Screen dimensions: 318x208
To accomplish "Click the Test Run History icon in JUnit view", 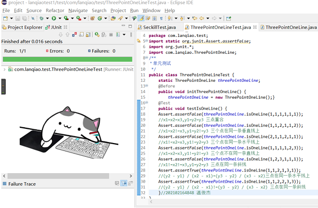I will click(118, 35).
